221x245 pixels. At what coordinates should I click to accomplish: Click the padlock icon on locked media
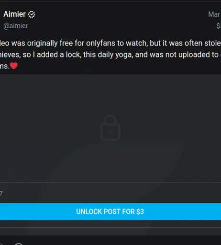pyautogui.click(x=110, y=128)
